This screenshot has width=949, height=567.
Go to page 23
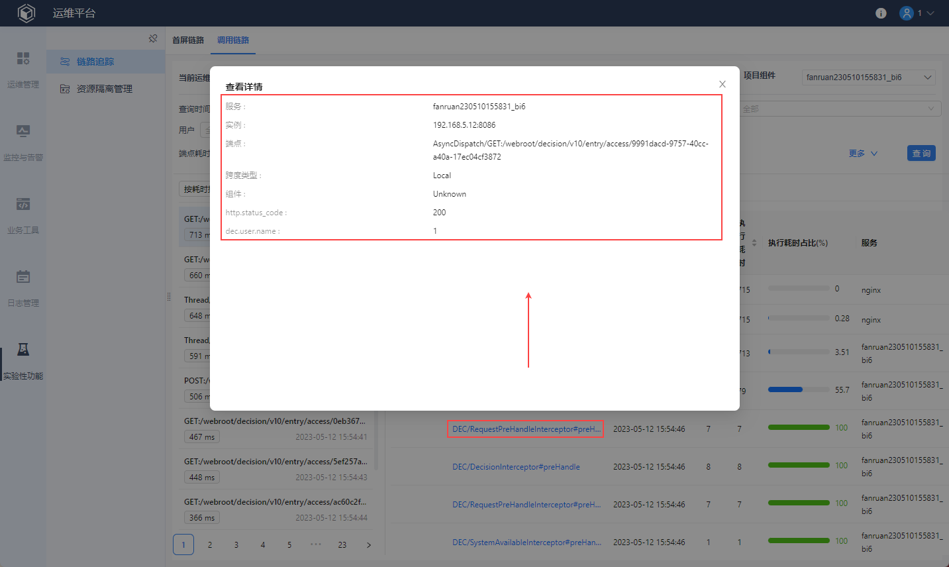[342, 544]
